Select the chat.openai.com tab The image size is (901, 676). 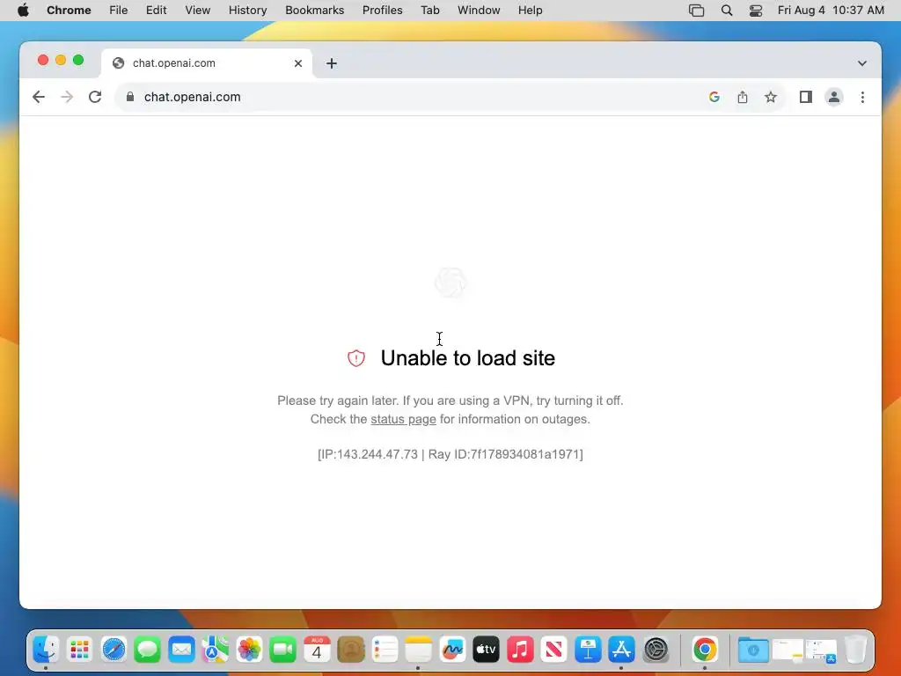coord(207,63)
